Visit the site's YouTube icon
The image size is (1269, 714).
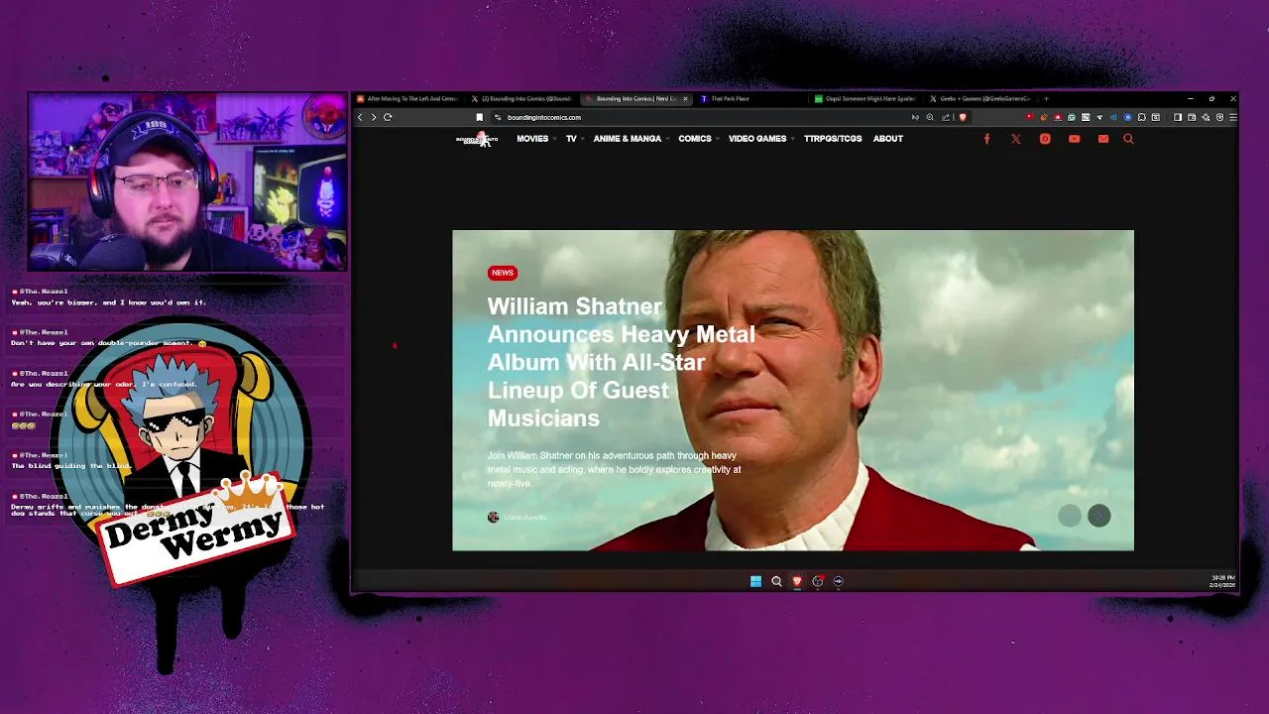click(1074, 139)
